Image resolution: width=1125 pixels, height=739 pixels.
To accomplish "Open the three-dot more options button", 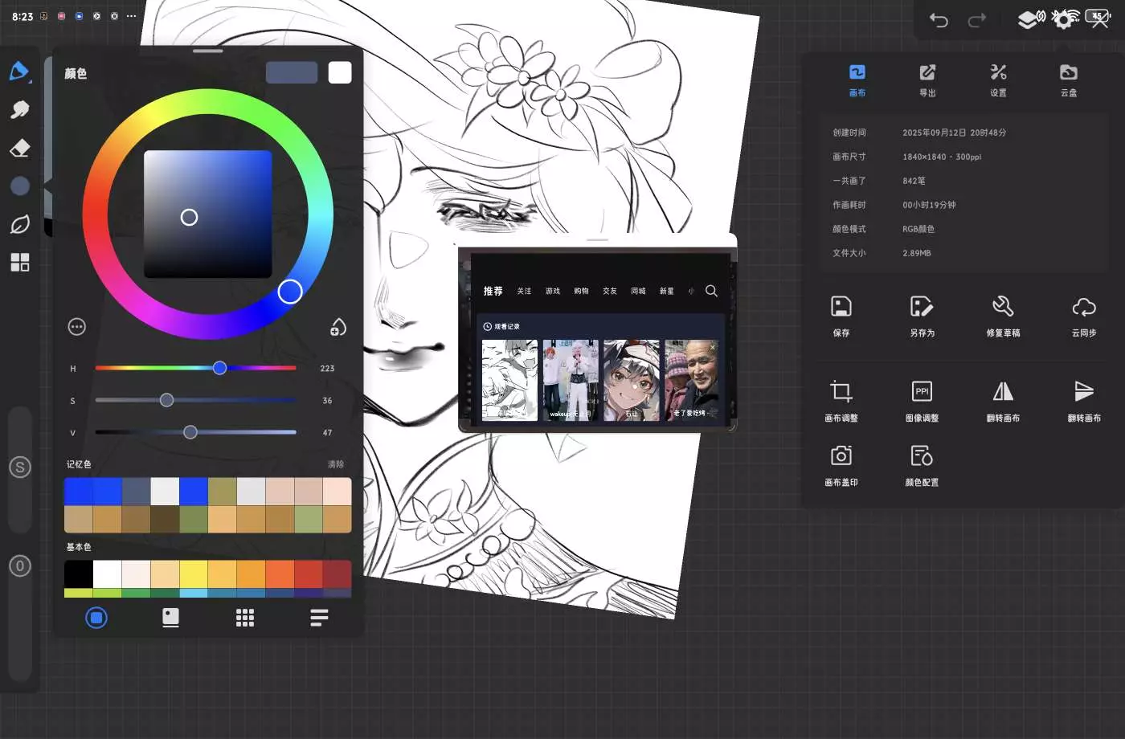I will click(77, 327).
